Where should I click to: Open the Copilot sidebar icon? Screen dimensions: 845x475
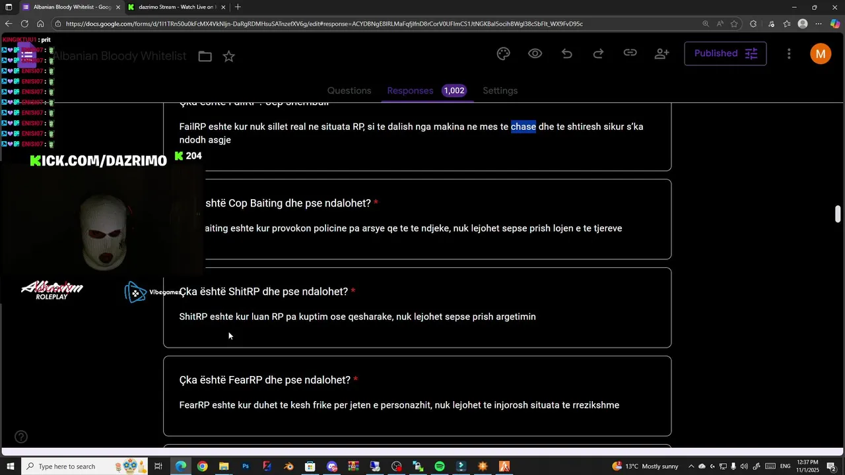[835, 24]
